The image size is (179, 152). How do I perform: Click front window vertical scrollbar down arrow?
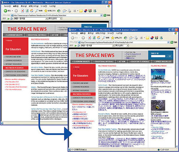tap(177, 146)
